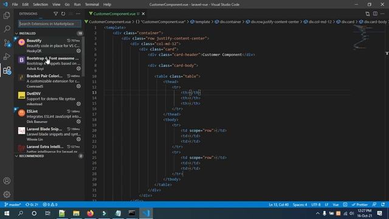Image resolution: width=389 pixels, height=219 pixels.
Task: Select Bootstrap 4, Font awesome extension
Action: 49,63
